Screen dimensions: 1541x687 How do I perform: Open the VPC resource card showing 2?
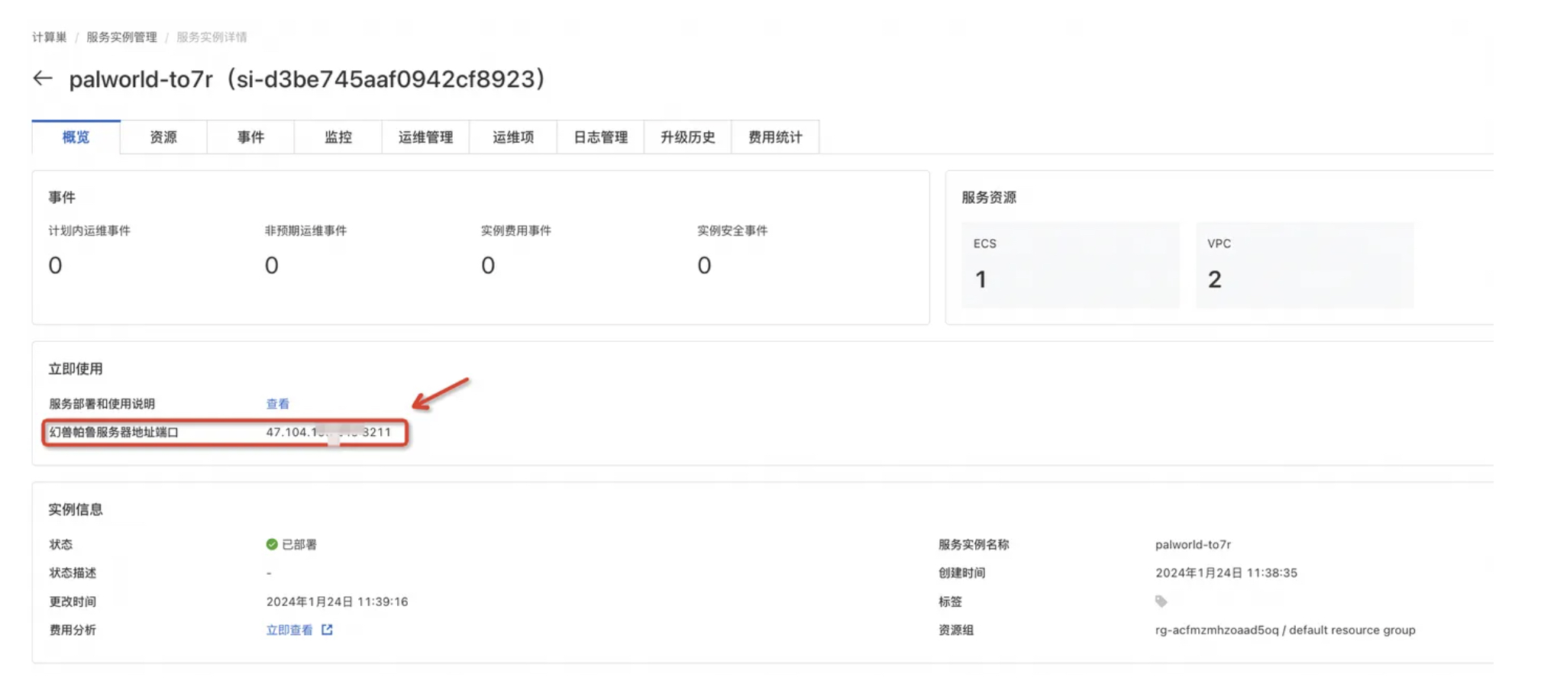(x=1304, y=264)
